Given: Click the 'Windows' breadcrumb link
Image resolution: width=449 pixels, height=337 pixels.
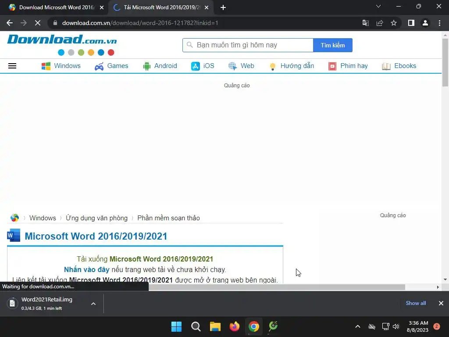Looking at the screenshot, I should pos(43,218).
